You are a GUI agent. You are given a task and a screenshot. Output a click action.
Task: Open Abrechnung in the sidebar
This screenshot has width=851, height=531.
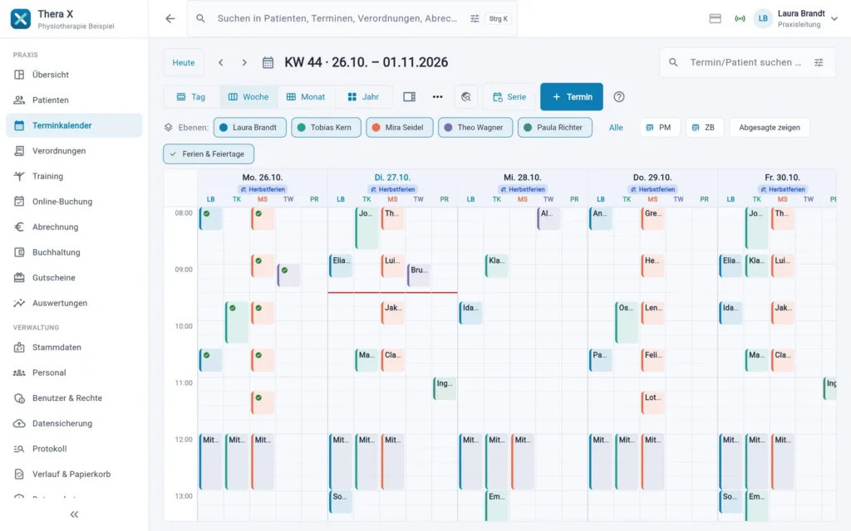click(x=74, y=227)
